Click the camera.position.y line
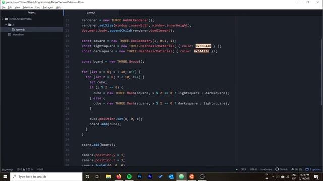The width and height of the screenshot is (323, 181). click(x=103, y=155)
